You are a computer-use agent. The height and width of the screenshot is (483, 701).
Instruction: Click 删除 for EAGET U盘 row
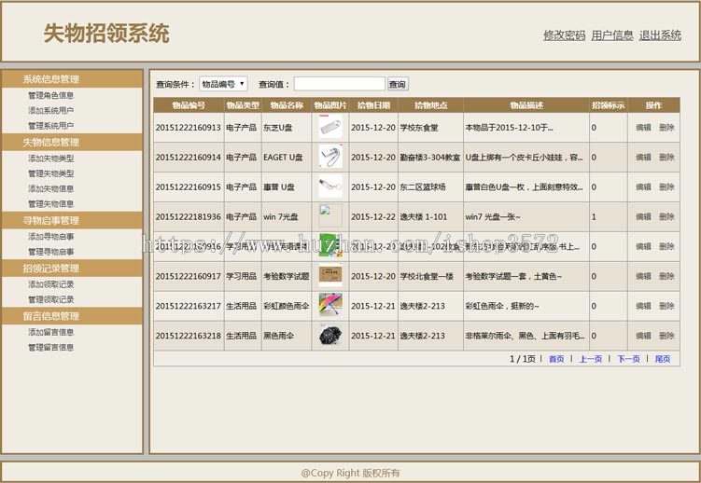click(x=666, y=158)
